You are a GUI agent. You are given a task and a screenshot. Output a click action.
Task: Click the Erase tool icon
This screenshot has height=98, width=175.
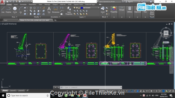[44, 8]
